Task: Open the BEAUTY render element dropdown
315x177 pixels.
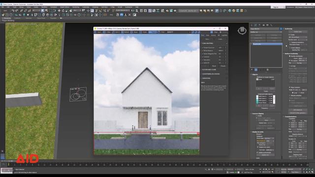Action: point(178,32)
